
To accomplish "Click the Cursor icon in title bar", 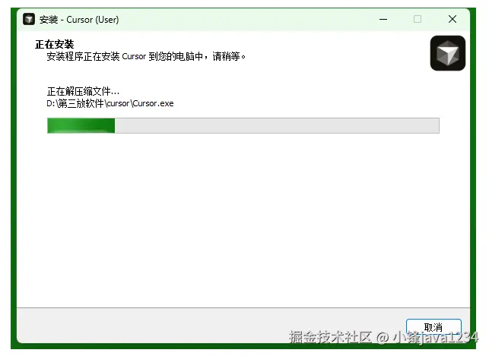I will point(29,19).
